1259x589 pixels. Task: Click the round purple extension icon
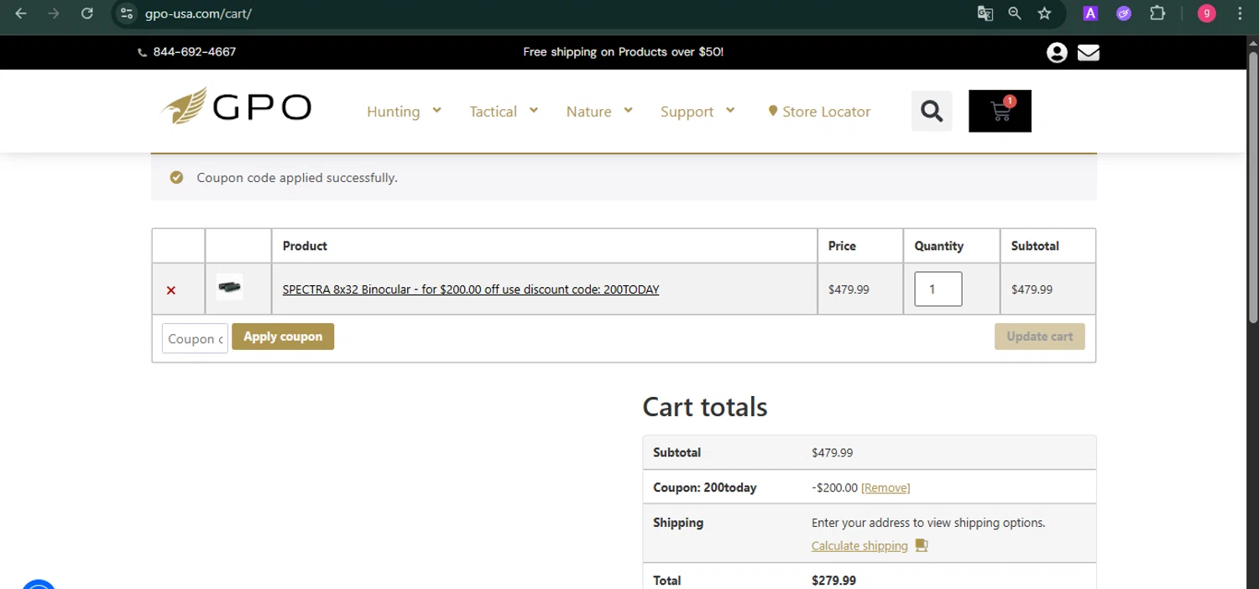(x=1124, y=13)
